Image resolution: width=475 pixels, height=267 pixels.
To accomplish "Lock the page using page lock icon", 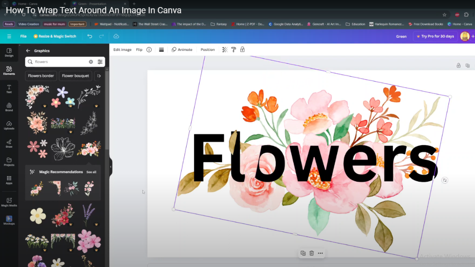I will pyautogui.click(x=459, y=66).
